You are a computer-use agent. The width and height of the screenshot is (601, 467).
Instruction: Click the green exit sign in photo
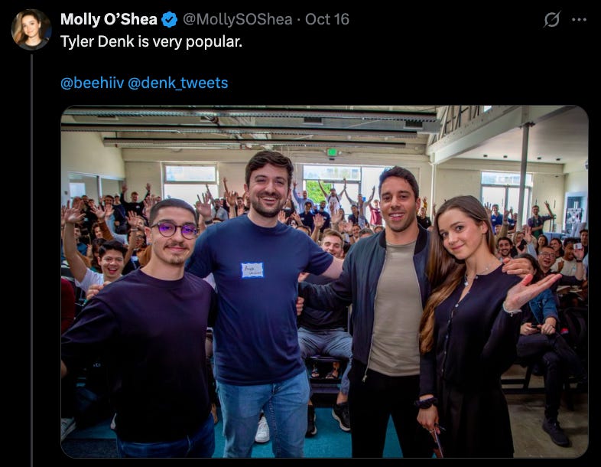tap(332, 152)
